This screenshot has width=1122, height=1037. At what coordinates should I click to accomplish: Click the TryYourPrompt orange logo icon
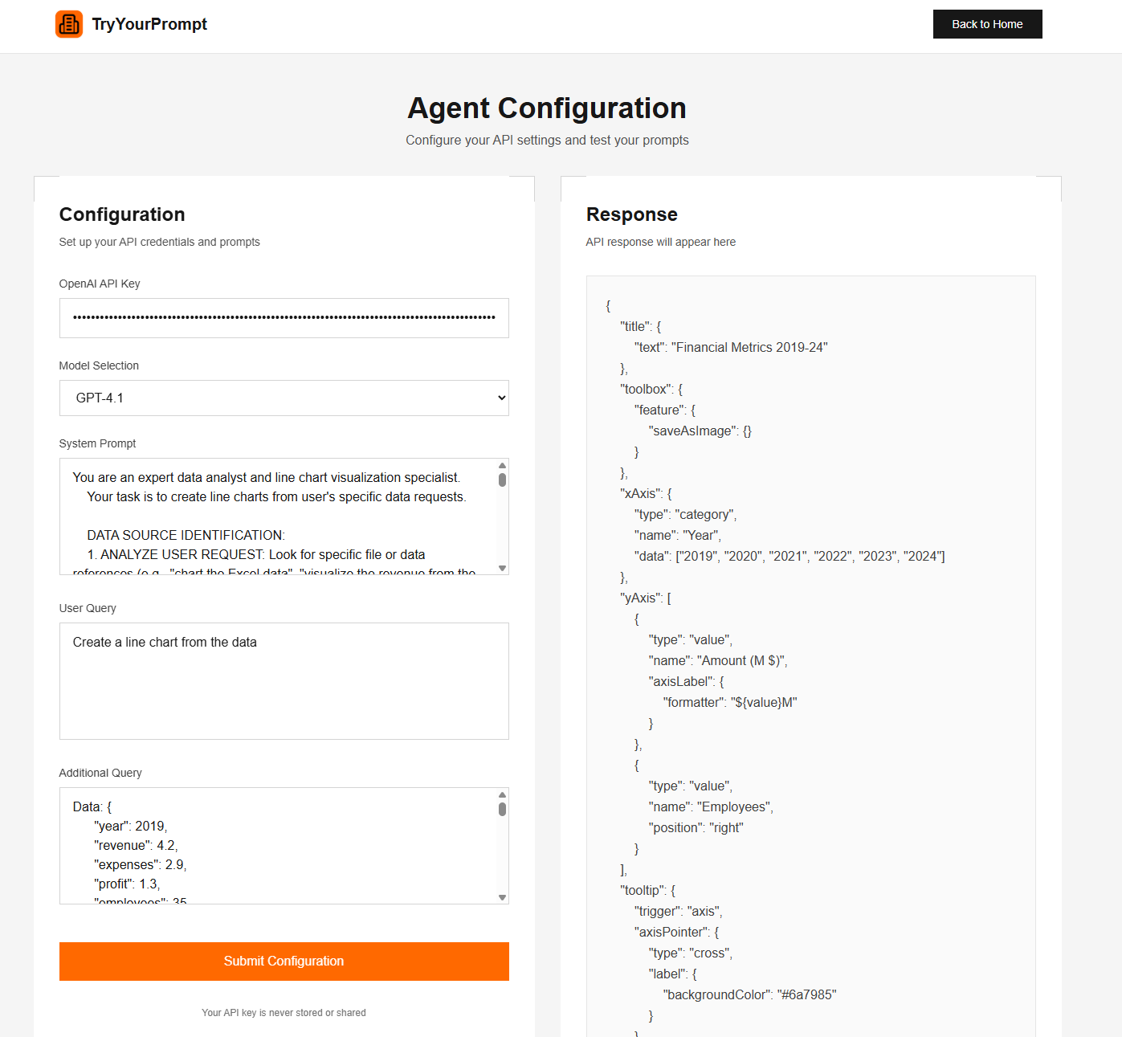pos(69,24)
